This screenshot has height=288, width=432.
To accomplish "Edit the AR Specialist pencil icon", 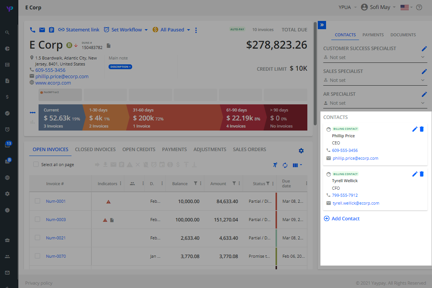I will 424,94.
